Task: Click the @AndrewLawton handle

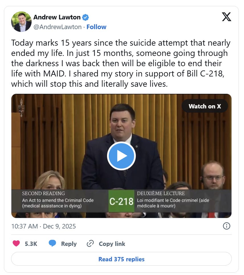Action: click(x=58, y=27)
